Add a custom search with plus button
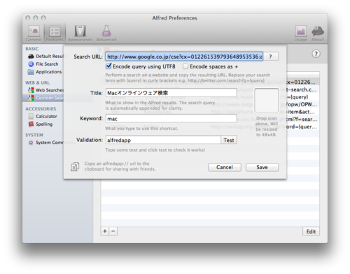 105,231
